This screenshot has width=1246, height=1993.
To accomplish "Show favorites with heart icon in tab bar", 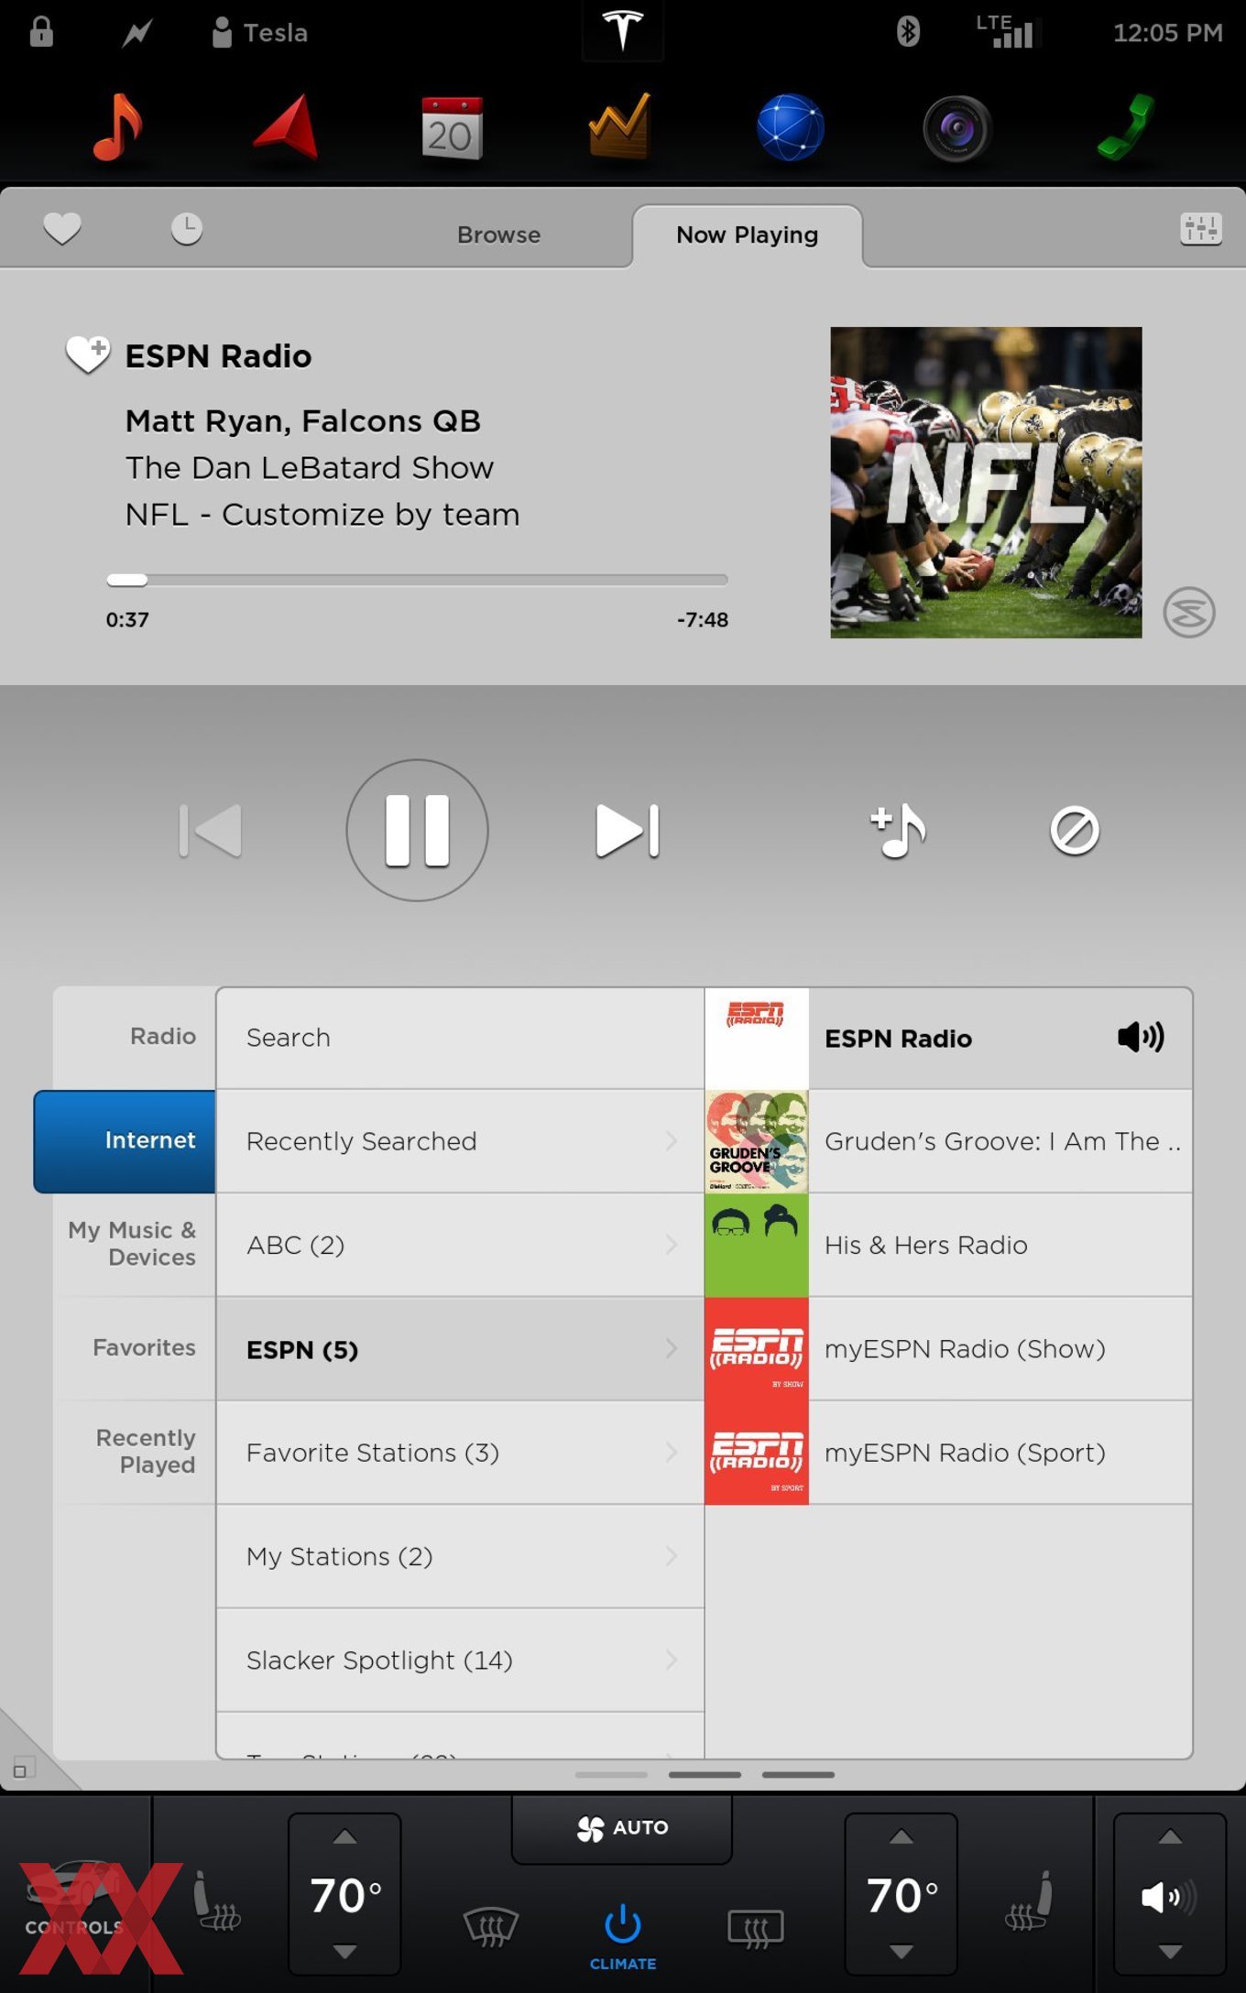I will (x=62, y=228).
